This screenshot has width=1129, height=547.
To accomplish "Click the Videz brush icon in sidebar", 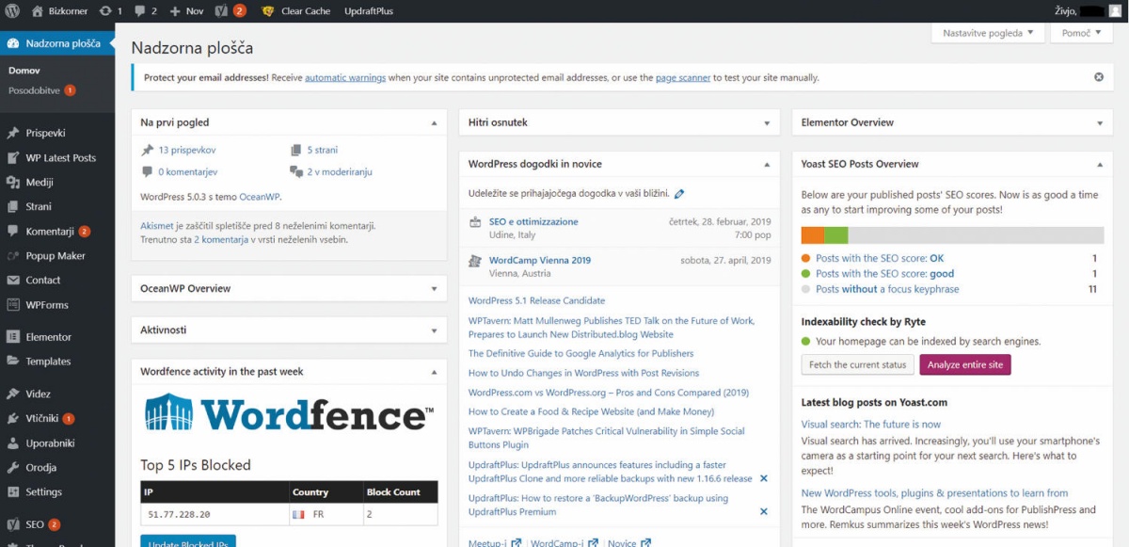I will [x=12, y=394].
